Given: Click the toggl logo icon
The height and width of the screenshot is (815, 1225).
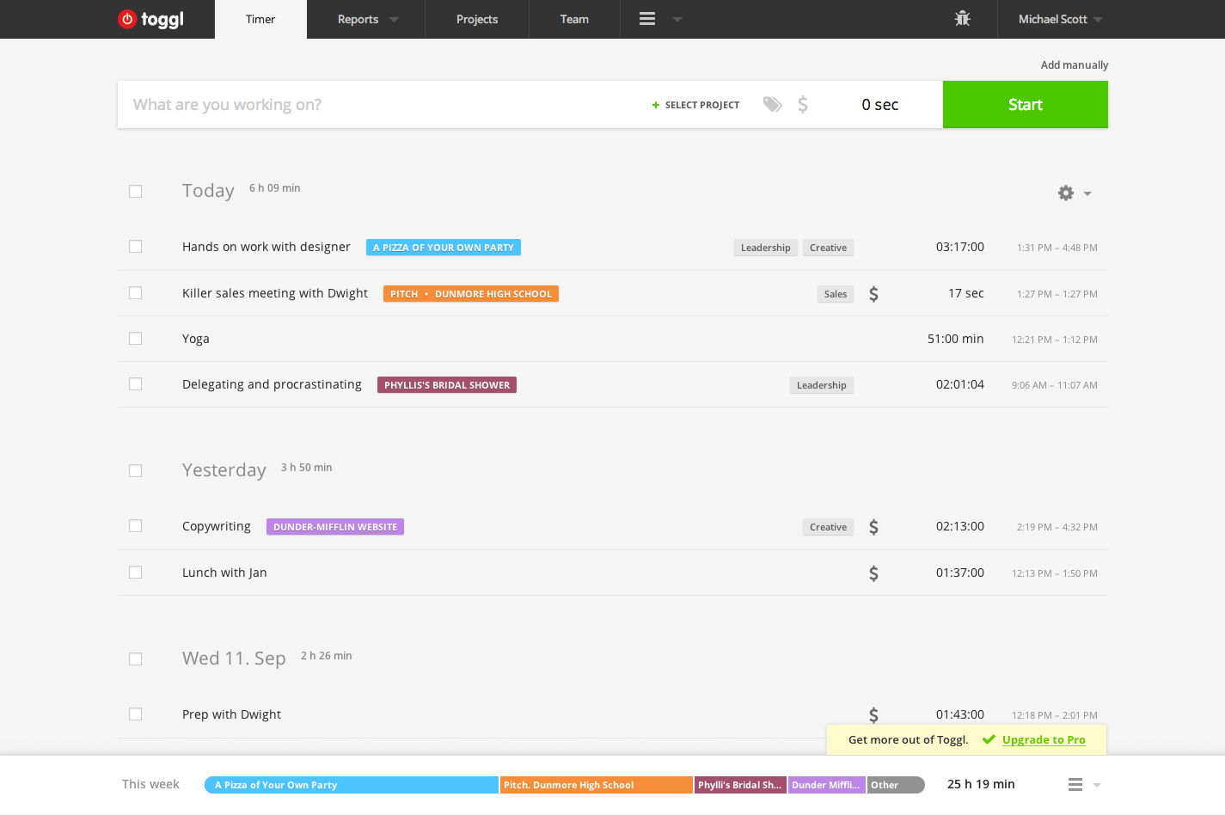Looking at the screenshot, I should click(x=127, y=19).
